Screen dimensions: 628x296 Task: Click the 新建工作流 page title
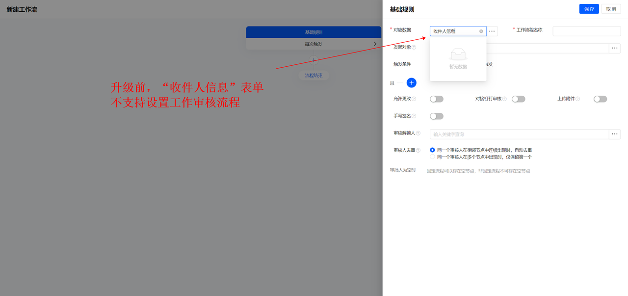pos(22,9)
